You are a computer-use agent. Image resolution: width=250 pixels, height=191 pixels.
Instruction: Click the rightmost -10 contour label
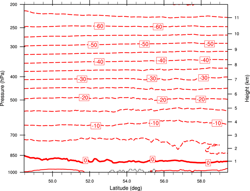(x=217, y=123)
